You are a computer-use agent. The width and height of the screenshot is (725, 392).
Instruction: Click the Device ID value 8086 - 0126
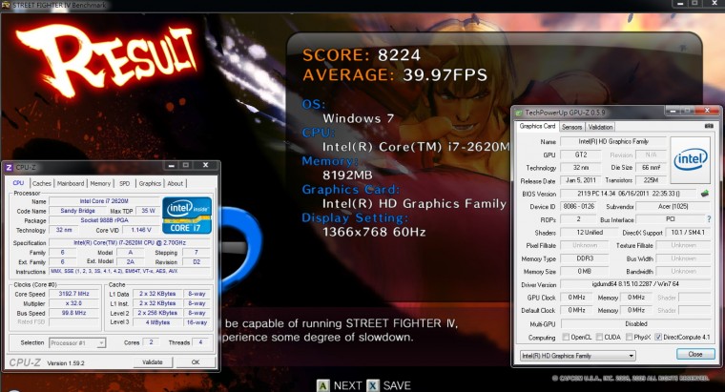click(x=579, y=207)
